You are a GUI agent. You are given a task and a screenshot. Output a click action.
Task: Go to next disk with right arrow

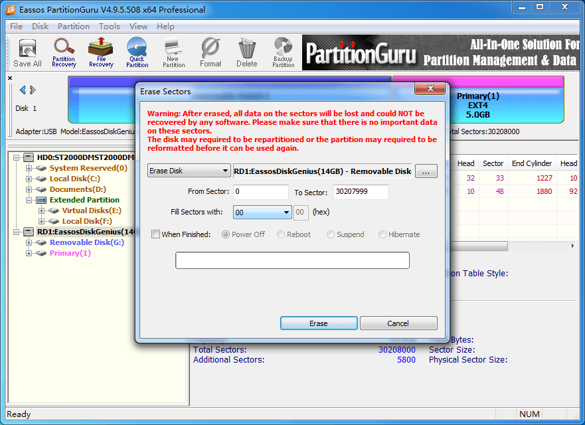pos(33,90)
